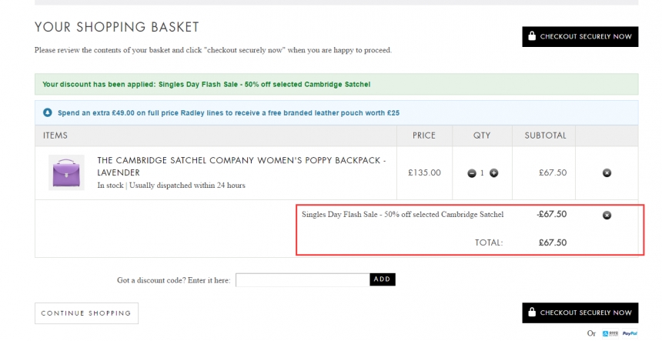Click the £135.00 price value
Screen dimensions: 662x341
pos(424,172)
